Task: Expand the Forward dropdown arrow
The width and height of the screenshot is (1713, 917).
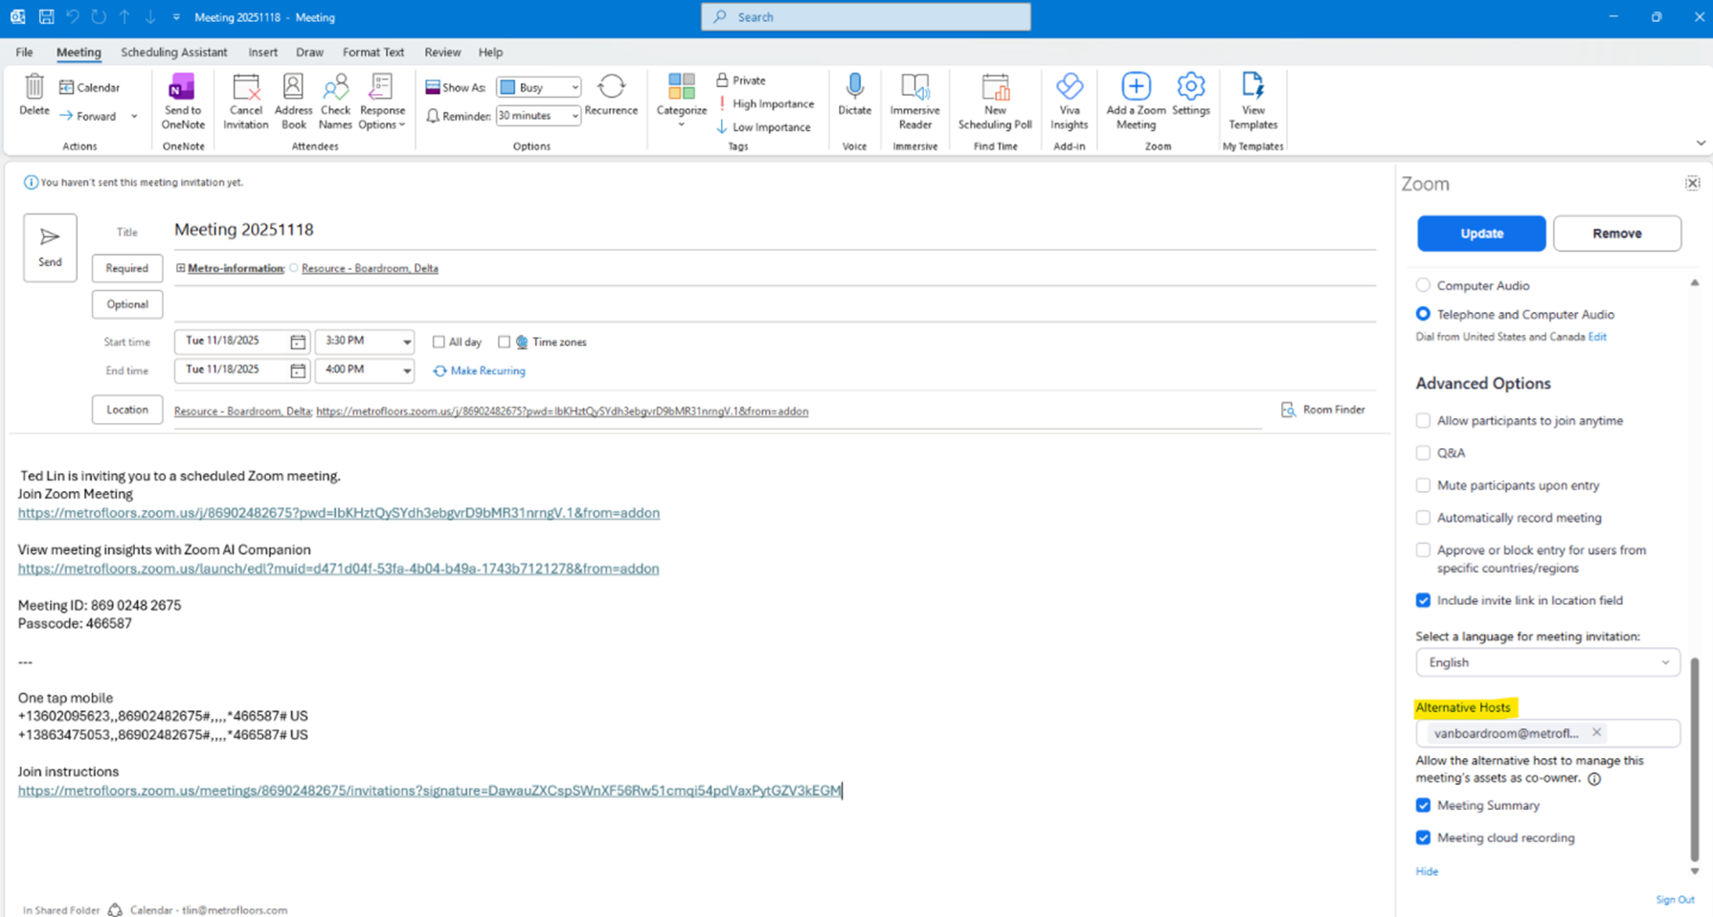Action: tap(134, 117)
